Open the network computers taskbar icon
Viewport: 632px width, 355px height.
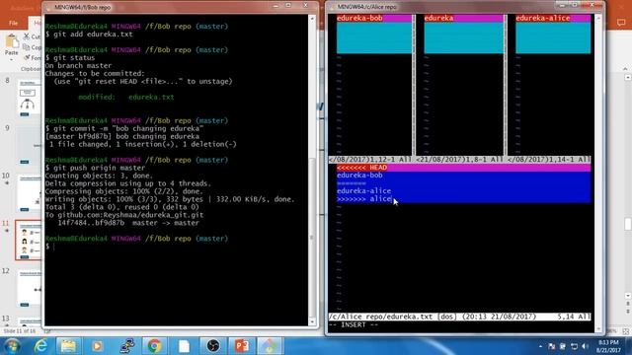127,346
